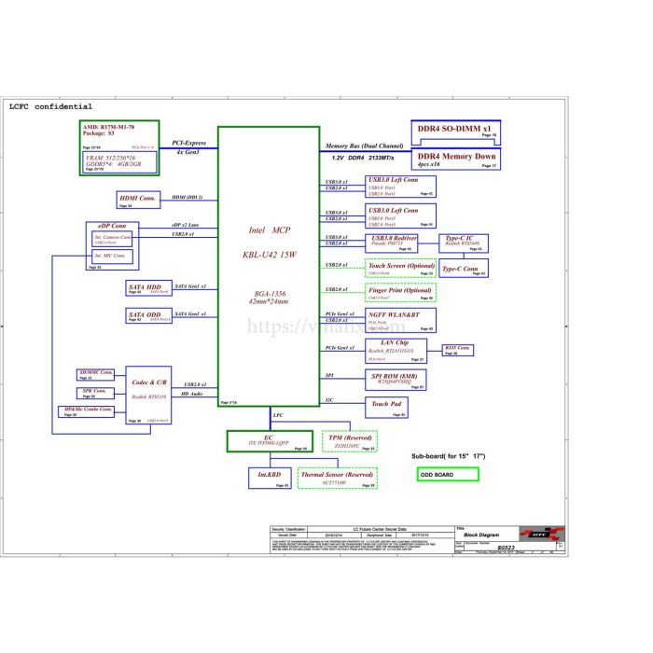Viewport: 653px width, 653px height.
Task: Click the Finger Print (Optional) block
Action: (x=400, y=293)
